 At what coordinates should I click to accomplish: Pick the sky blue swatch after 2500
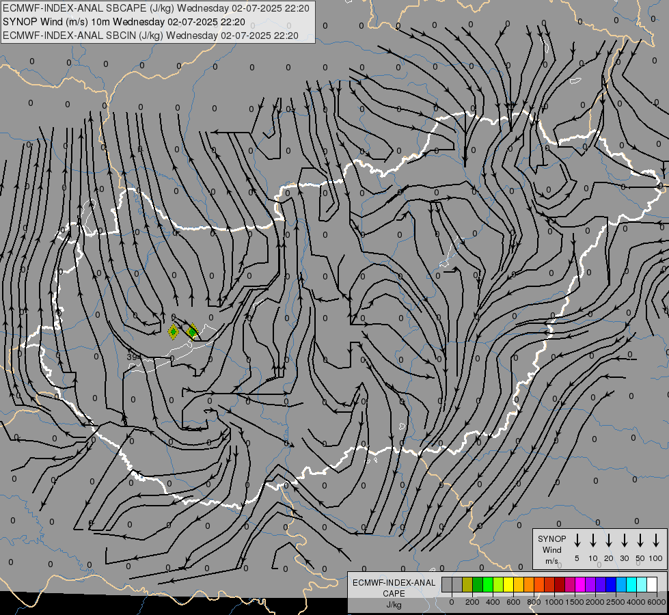click(620, 584)
